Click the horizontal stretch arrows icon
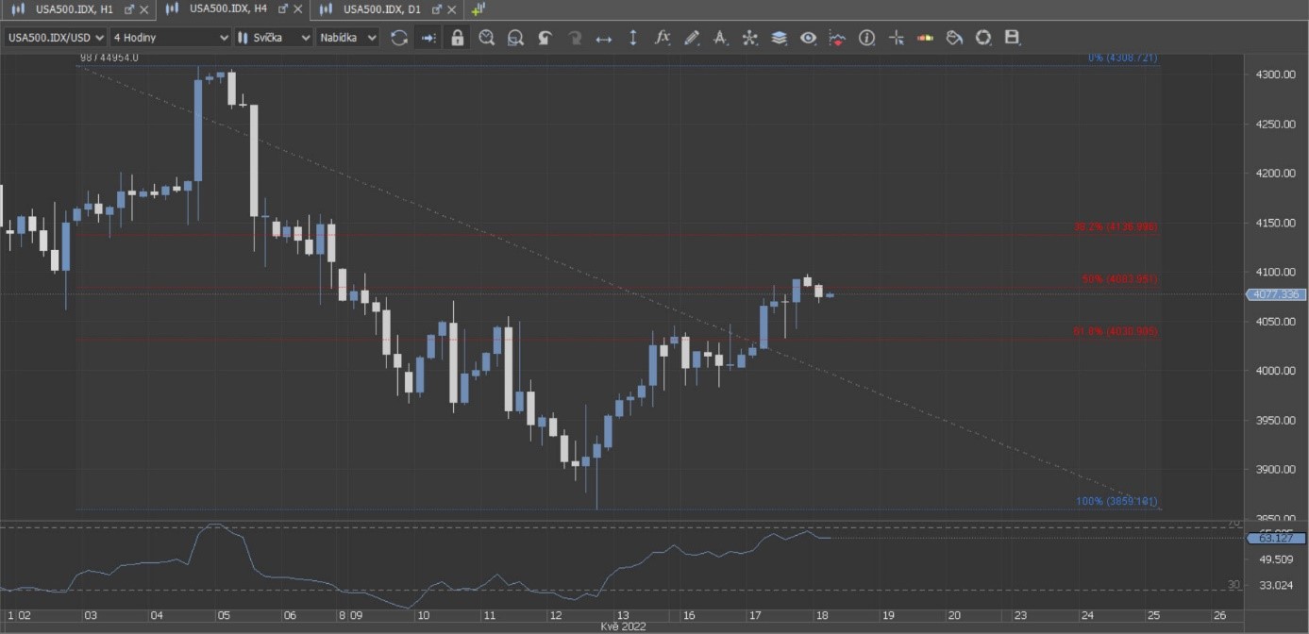 (x=604, y=38)
